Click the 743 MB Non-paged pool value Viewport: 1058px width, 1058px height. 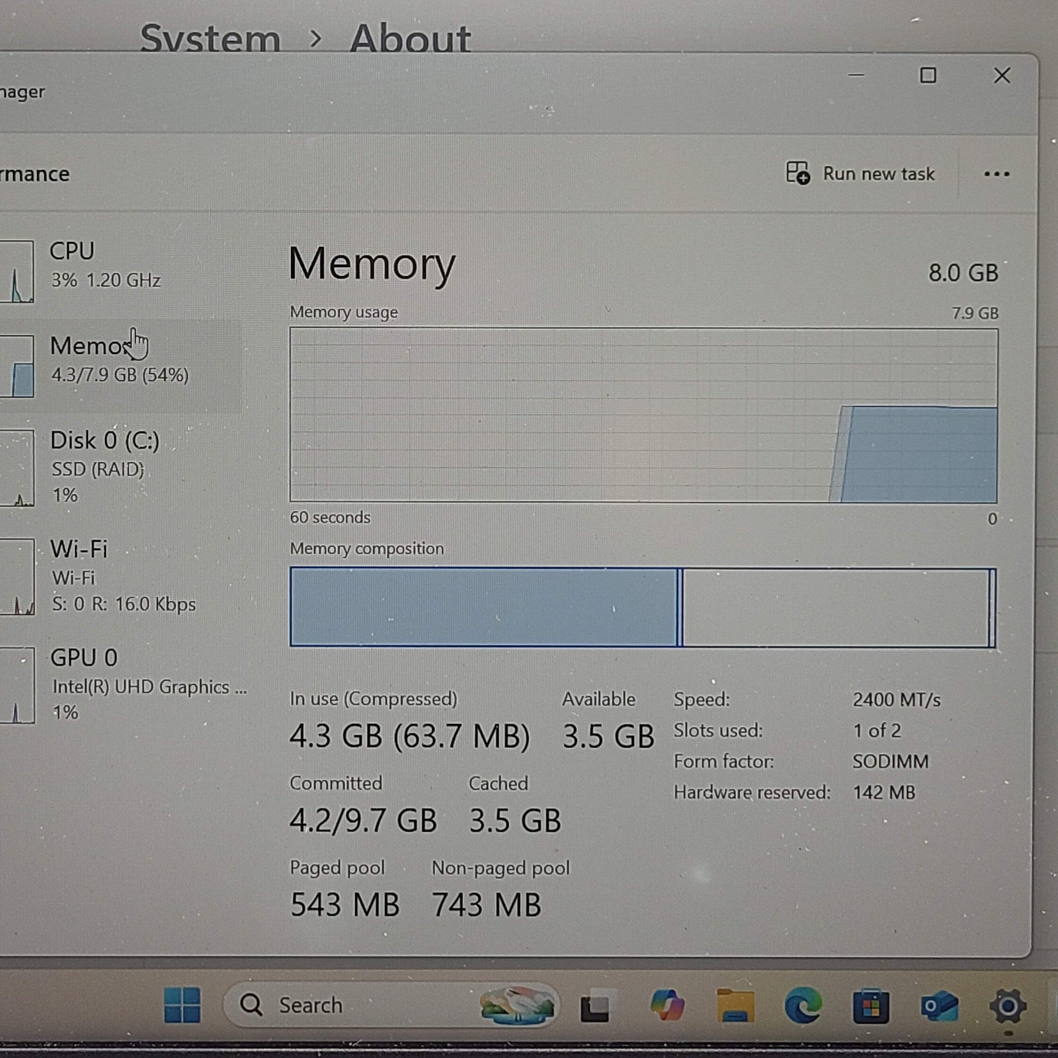click(486, 905)
